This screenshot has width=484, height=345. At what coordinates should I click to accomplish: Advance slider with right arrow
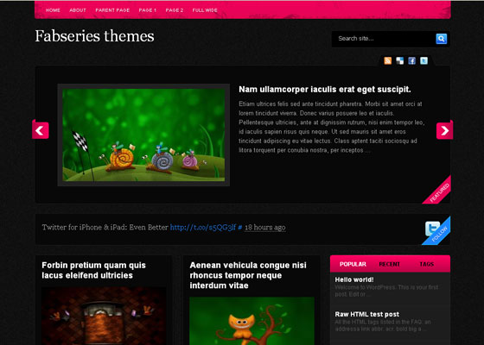pos(444,130)
